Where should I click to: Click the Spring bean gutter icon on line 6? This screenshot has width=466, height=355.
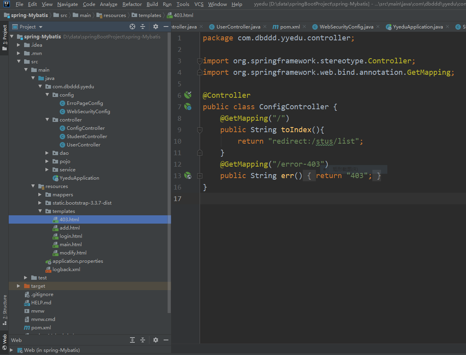tap(188, 95)
